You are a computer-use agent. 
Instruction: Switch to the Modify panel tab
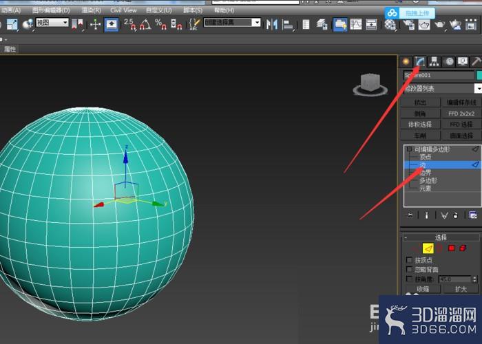point(420,62)
